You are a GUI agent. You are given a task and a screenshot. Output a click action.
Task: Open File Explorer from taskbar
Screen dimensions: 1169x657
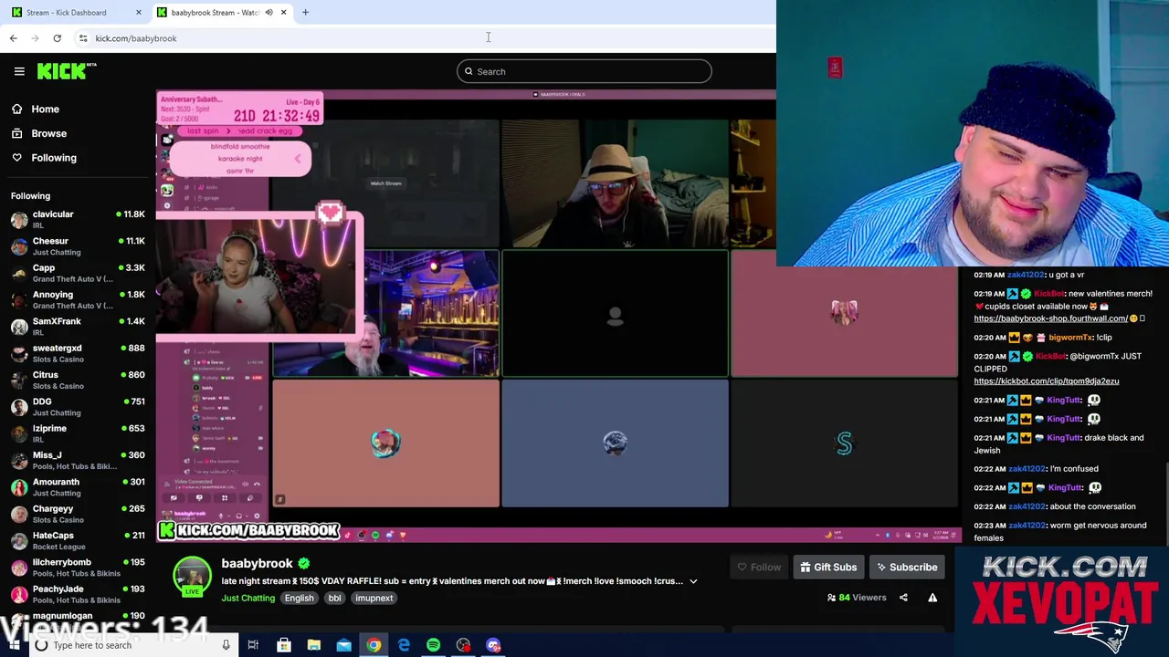(313, 645)
